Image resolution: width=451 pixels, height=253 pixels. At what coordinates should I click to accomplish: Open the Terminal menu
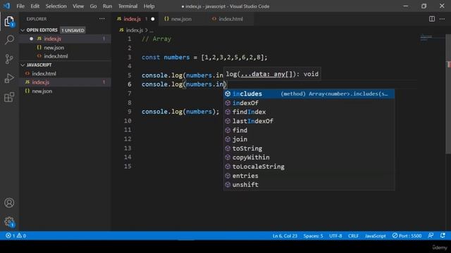tap(128, 6)
